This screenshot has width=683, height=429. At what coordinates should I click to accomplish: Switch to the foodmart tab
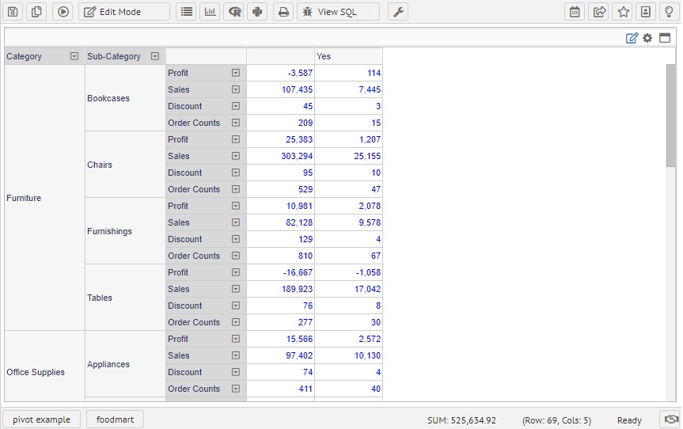coord(115,420)
